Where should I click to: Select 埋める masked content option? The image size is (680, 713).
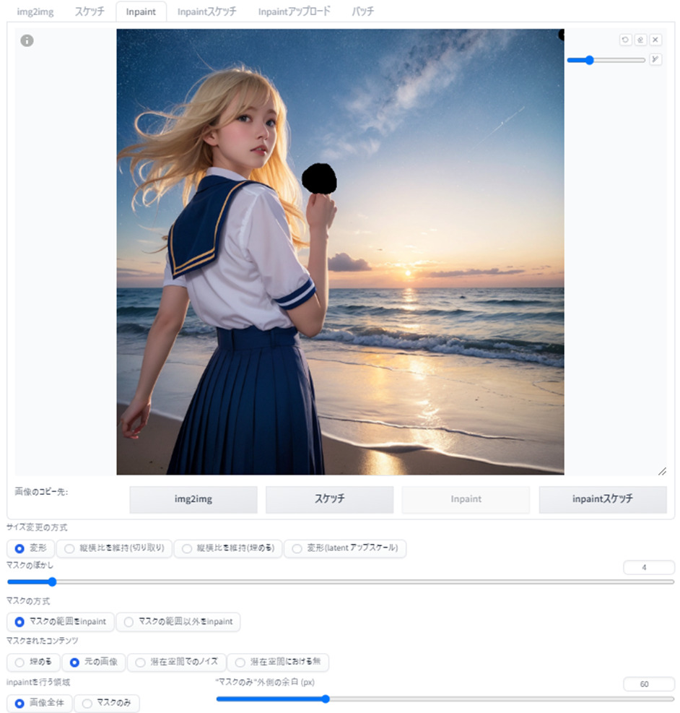click(x=33, y=662)
